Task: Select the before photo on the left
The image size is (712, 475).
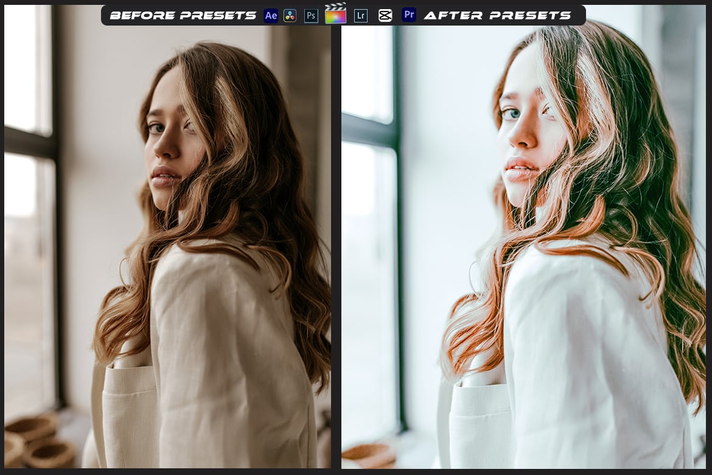Action: pos(167,244)
